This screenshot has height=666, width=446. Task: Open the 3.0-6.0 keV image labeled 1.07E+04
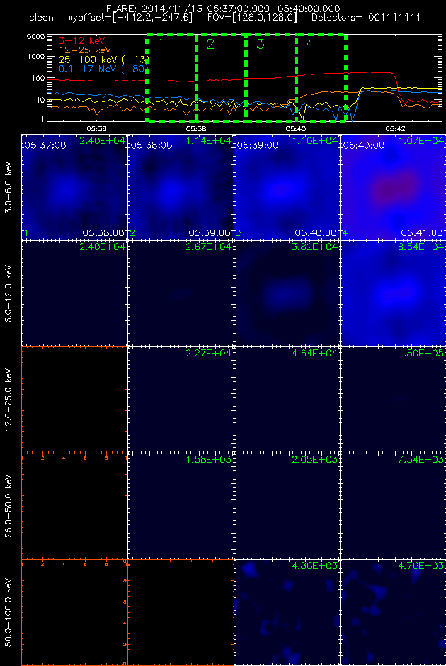click(x=393, y=187)
